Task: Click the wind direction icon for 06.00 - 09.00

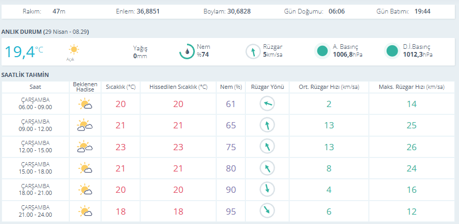Action: coord(267,104)
